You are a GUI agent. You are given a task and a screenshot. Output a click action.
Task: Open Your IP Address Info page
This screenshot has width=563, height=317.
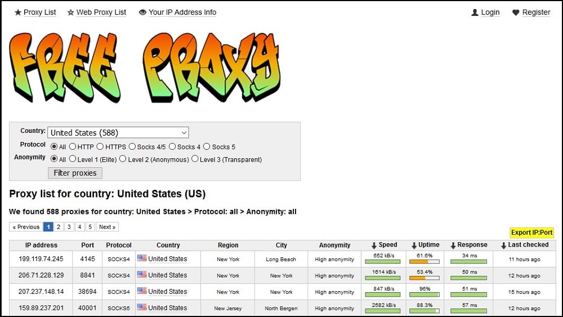point(182,12)
